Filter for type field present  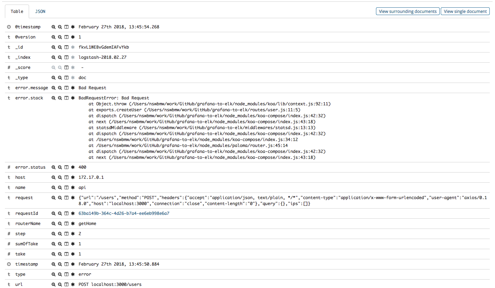(73, 274)
